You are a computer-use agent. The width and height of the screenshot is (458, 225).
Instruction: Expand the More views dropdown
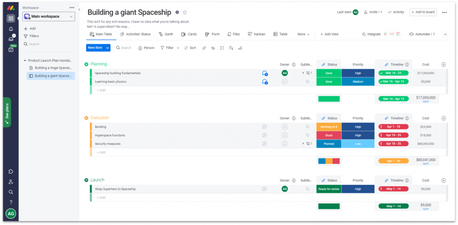[303, 34]
